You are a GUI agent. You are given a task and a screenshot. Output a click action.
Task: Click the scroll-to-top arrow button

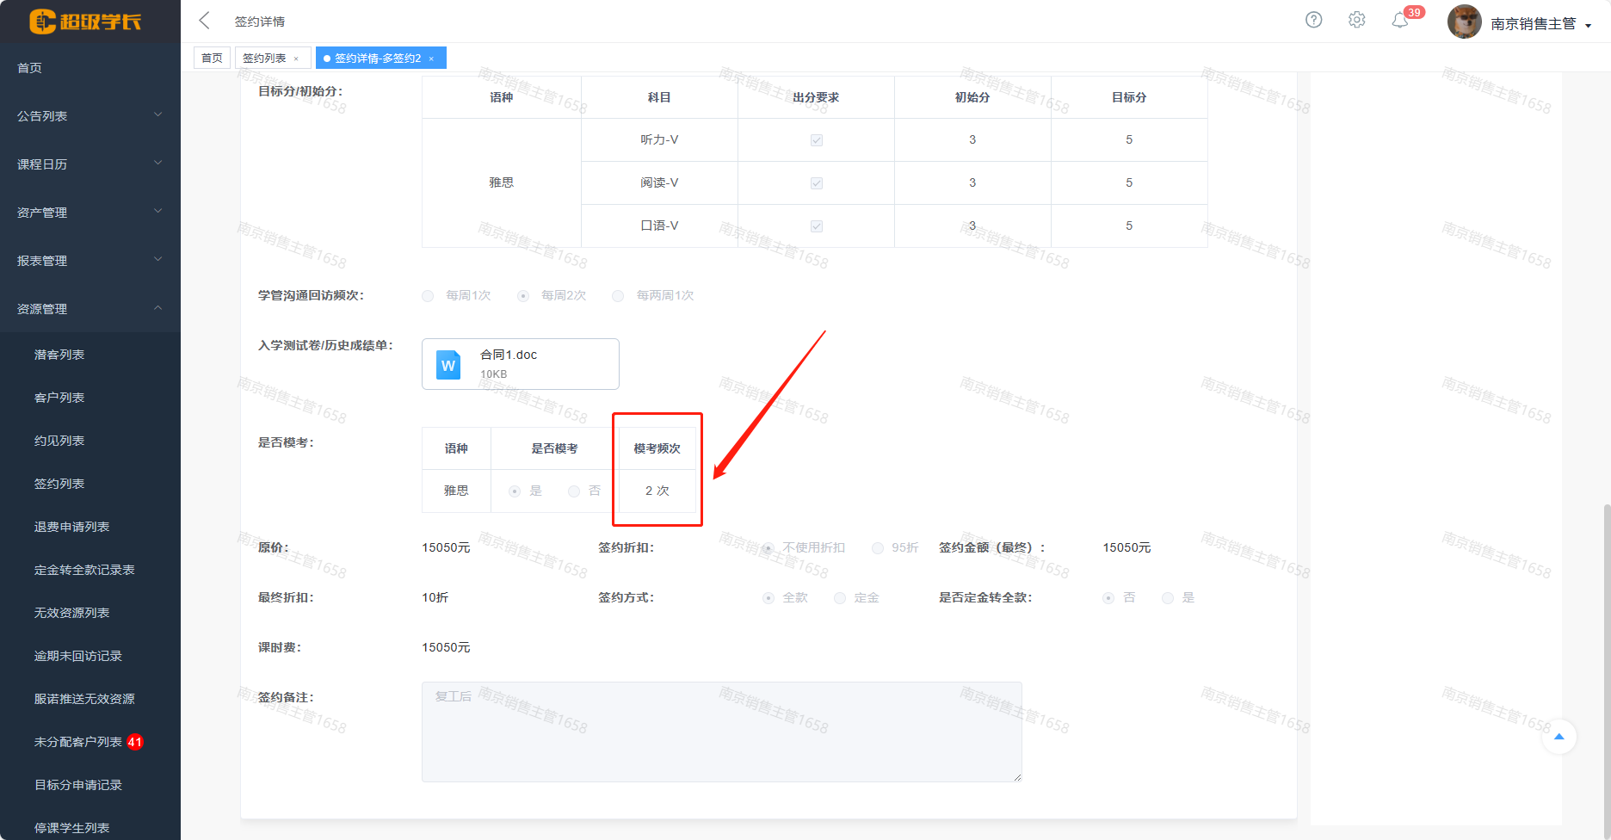tap(1559, 737)
